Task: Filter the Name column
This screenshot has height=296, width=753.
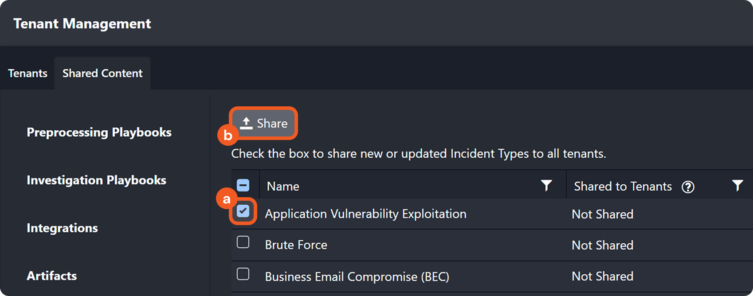Action: pyautogui.click(x=546, y=186)
